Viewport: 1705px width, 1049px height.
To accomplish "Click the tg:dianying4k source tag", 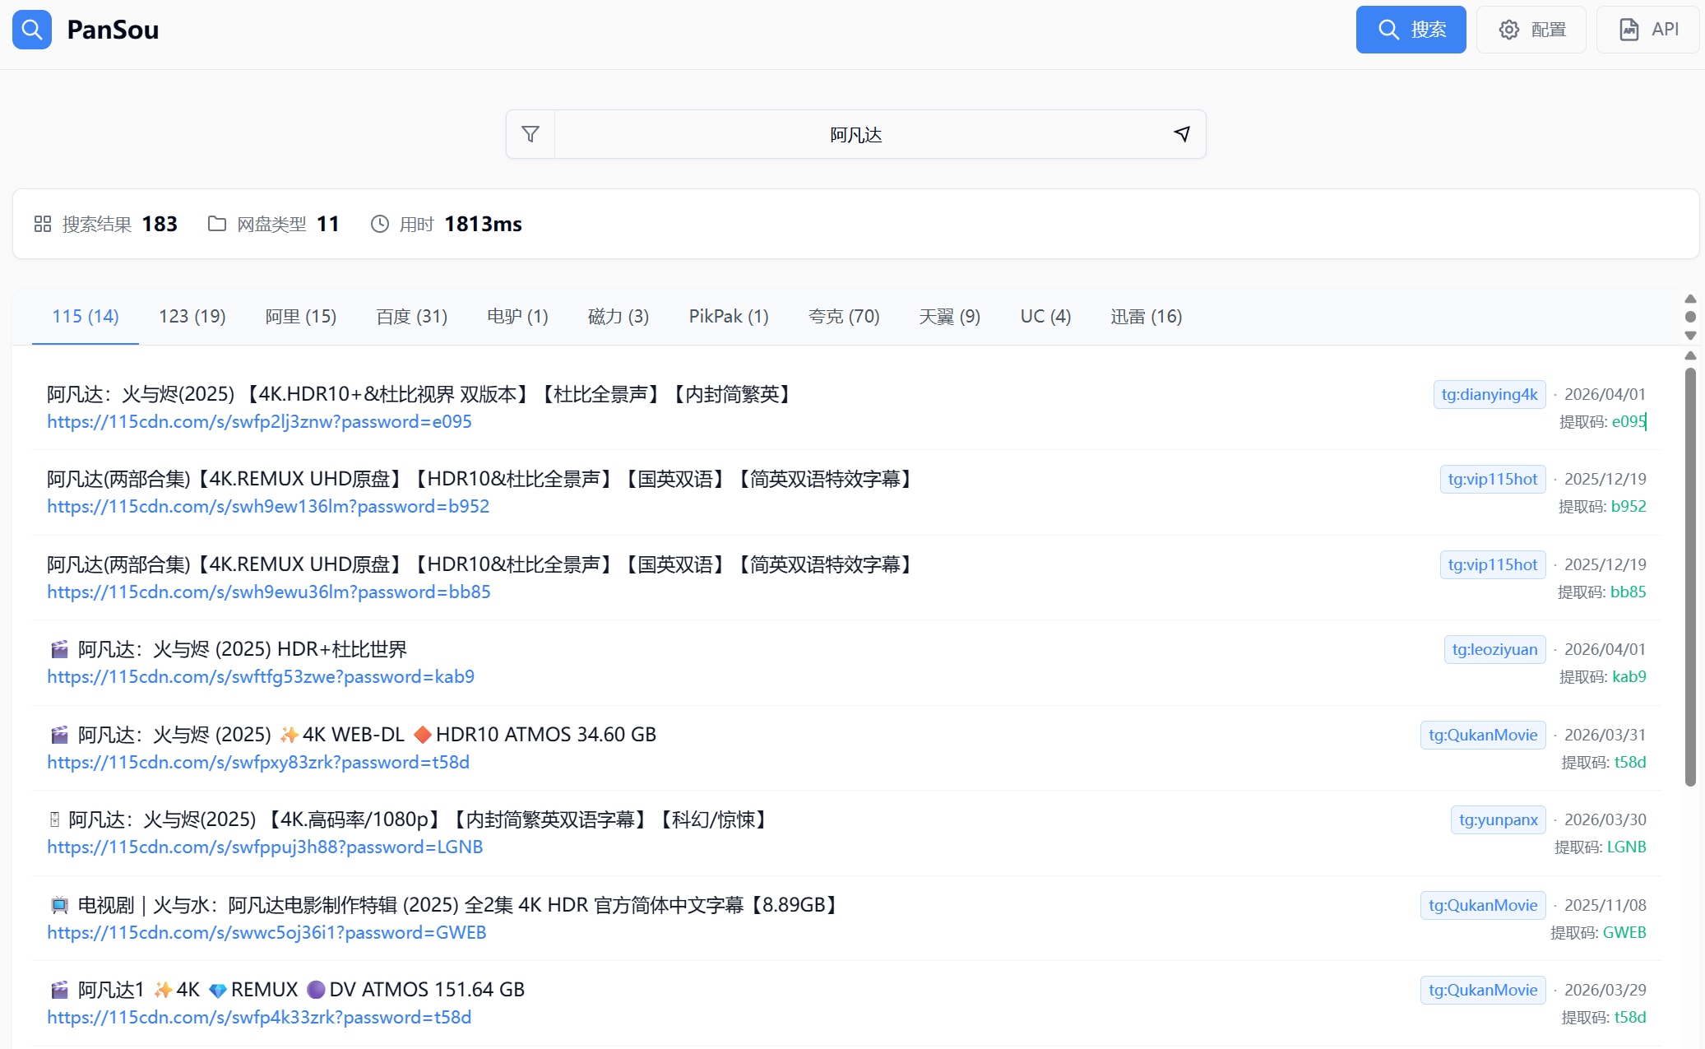I will [x=1489, y=394].
